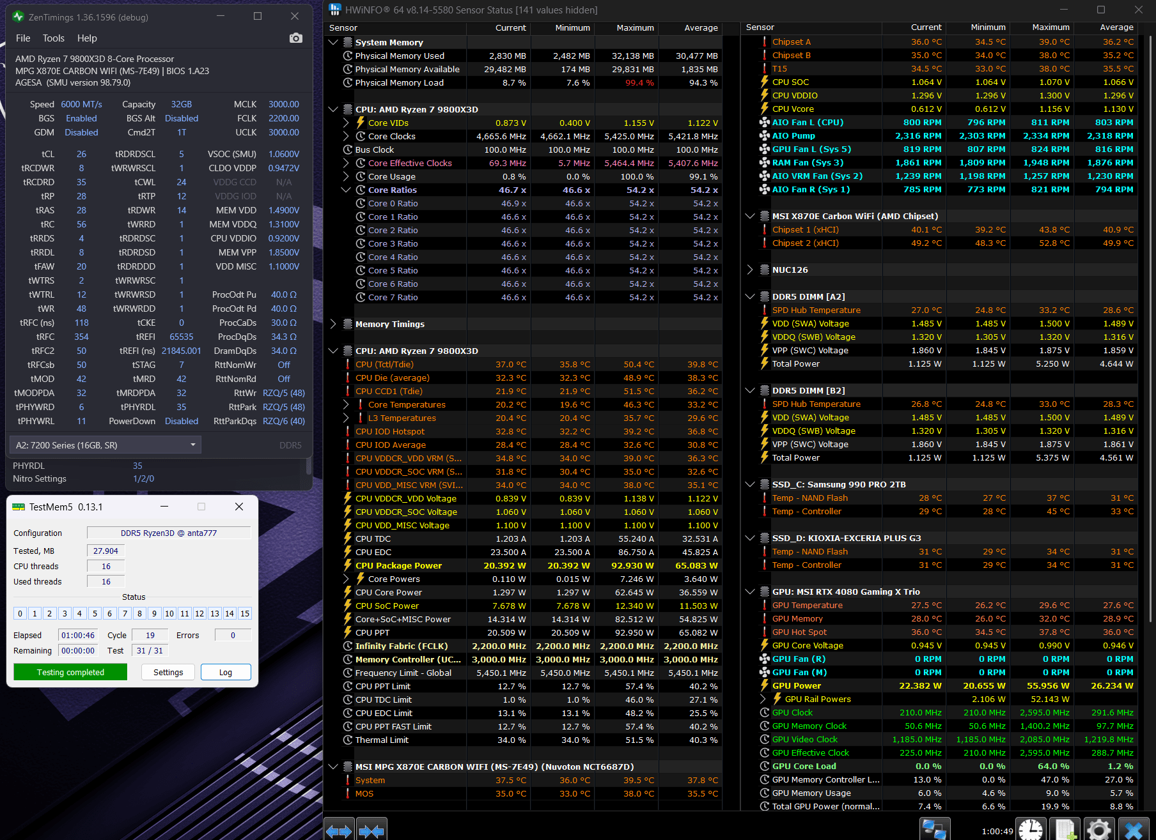The width and height of the screenshot is (1156, 840).
Task: Open the A2: 7200 Series DIMM dropdown
Action: [x=105, y=445]
